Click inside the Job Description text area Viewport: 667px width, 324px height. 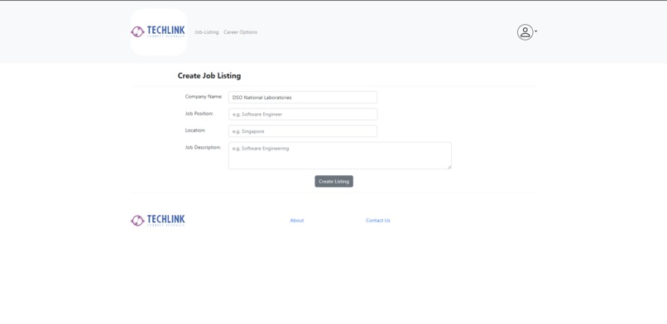(x=340, y=155)
